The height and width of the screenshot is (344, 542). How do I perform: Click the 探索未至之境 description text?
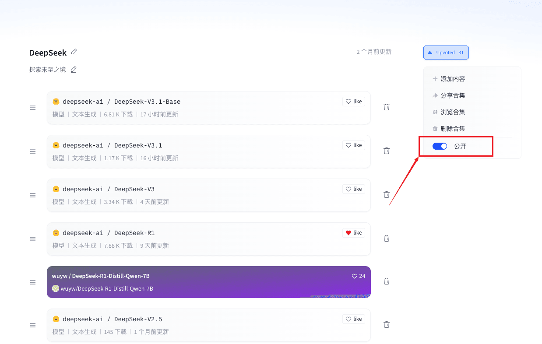pos(48,70)
